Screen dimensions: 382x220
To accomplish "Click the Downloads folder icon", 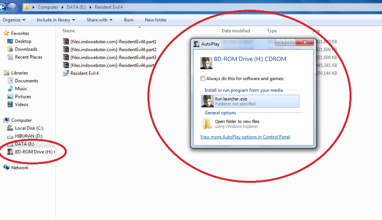I will click(x=10, y=49).
